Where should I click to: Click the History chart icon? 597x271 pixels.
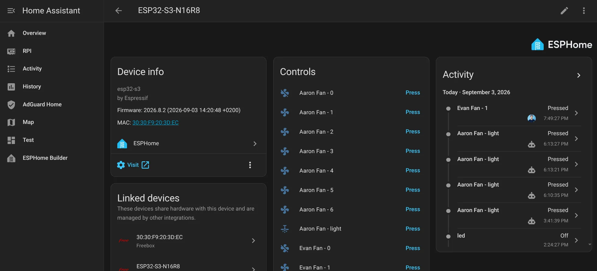[x=11, y=87]
